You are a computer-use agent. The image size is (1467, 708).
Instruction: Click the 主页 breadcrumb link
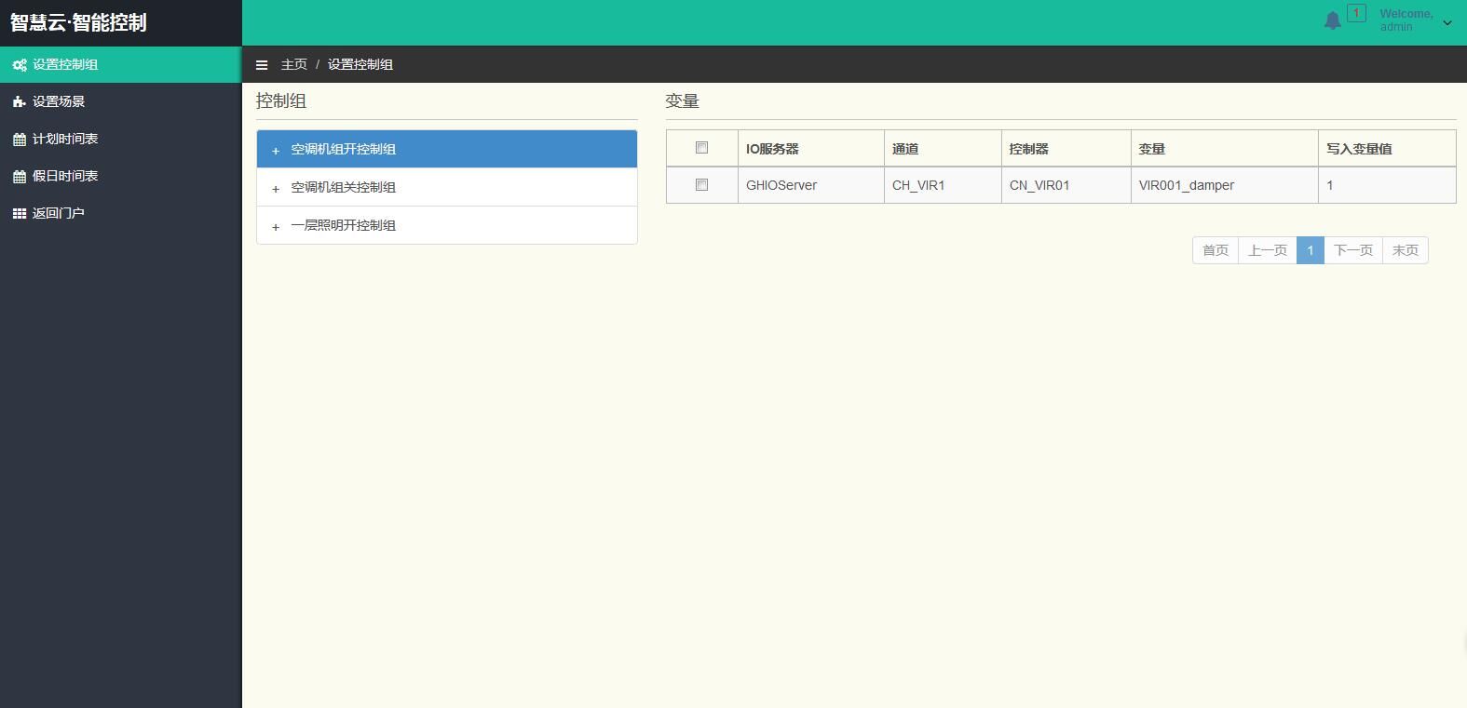click(294, 64)
